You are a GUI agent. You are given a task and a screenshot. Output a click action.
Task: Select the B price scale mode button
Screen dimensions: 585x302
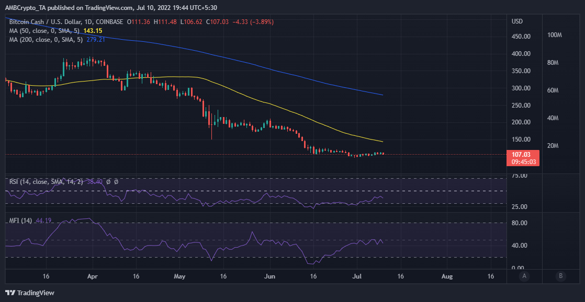560,277
